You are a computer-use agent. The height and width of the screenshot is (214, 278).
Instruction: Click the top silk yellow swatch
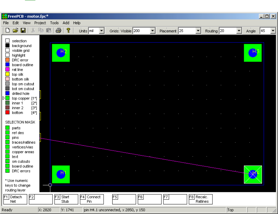click(x=8, y=74)
